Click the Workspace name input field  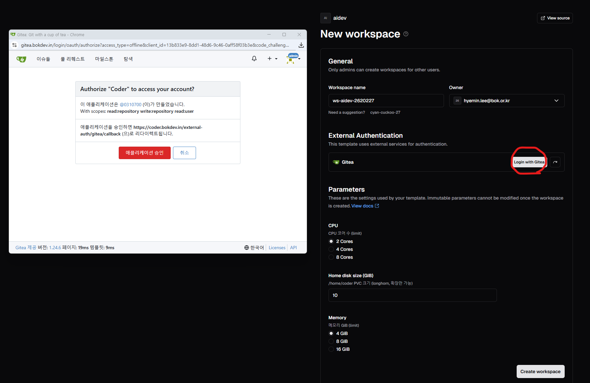[386, 101]
